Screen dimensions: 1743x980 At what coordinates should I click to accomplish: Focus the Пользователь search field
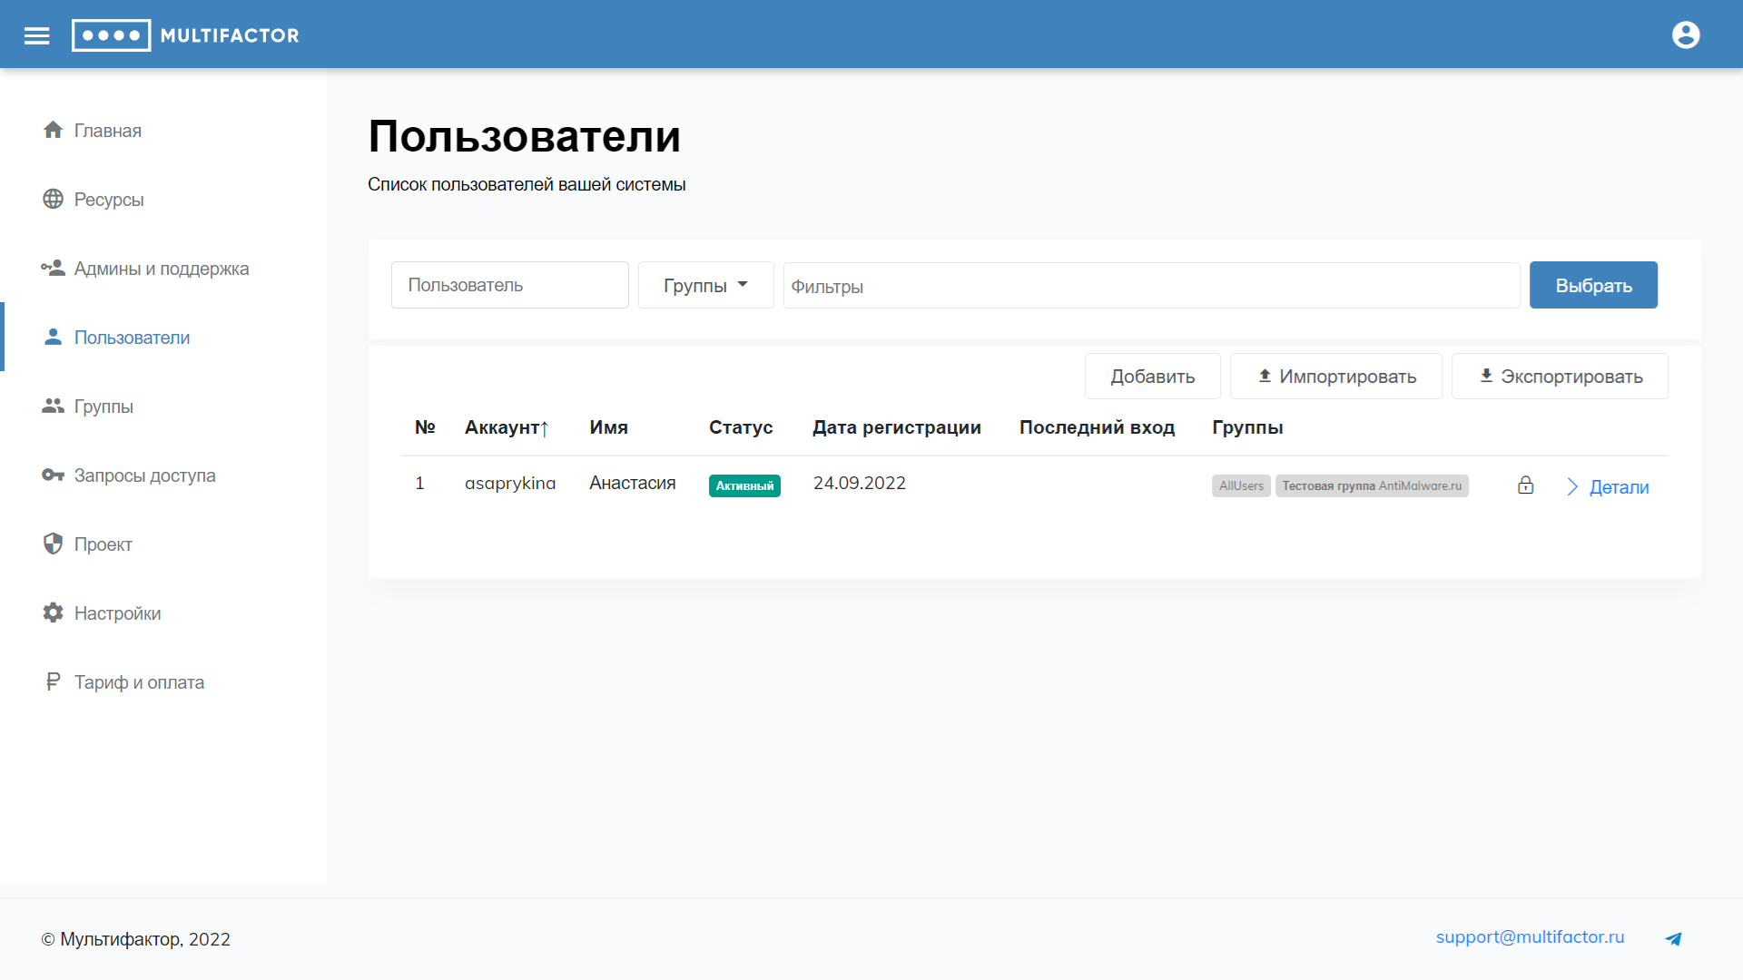[509, 285]
